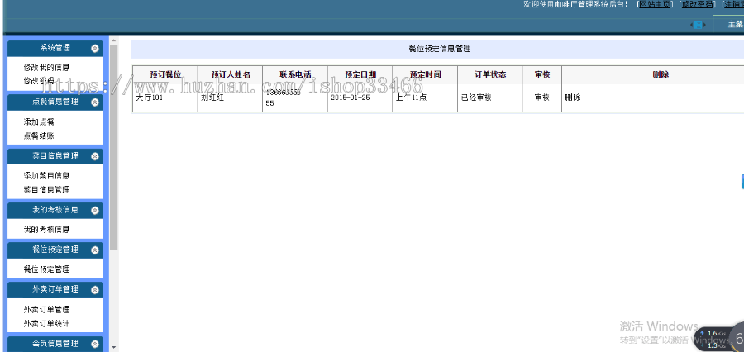Click 系统管理 section header title
Screen dimensions: 744x352
pos(55,49)
